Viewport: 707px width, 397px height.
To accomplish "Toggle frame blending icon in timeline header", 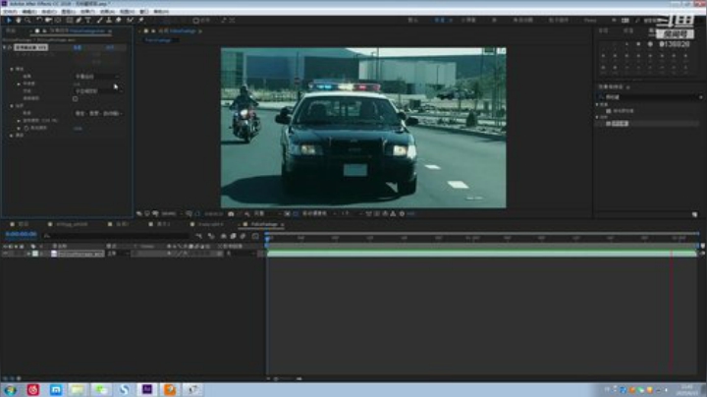I will (x=233, y=236).
